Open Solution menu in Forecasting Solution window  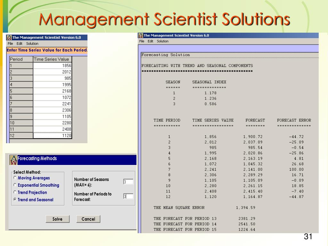(163, 41)
